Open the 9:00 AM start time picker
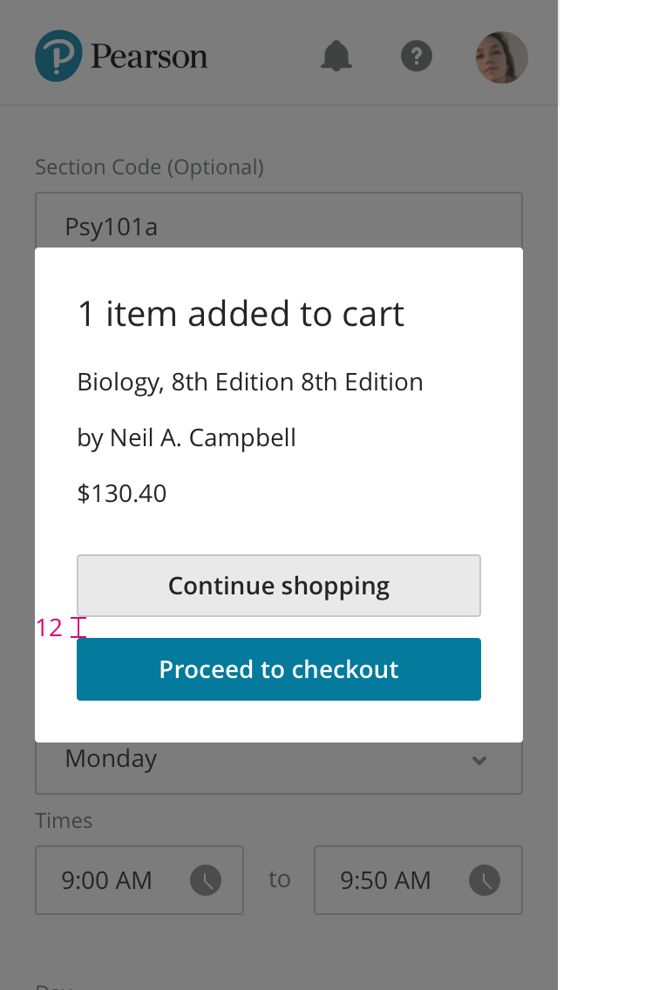 click(x=113, y=880)
